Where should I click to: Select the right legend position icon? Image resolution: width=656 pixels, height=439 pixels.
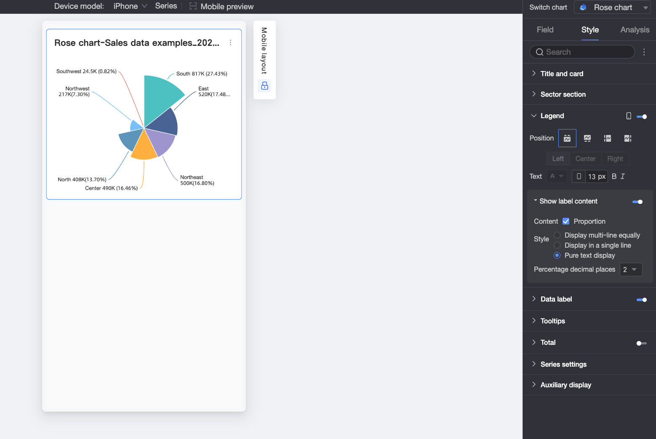click(628, 138)
